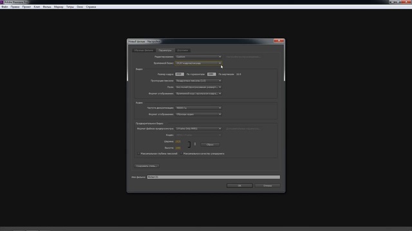412x231 pixels.
Task: Open the audio Формат отображения dropdown
Action: (198, 114)
